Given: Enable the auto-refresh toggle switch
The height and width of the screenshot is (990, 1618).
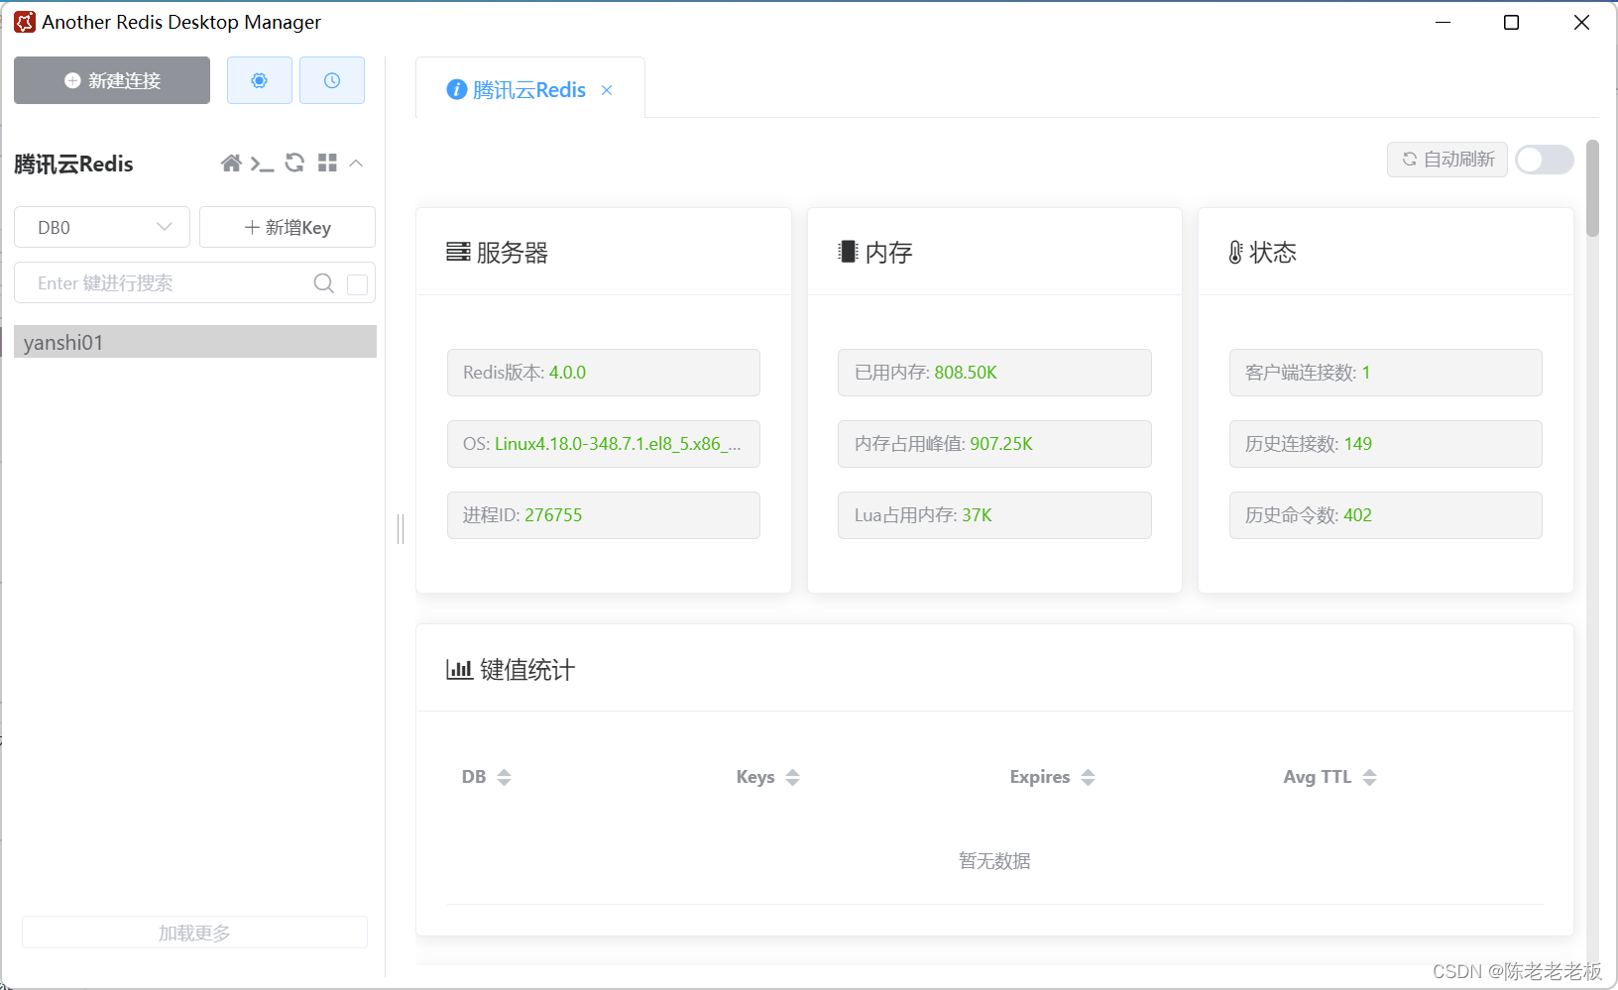Looking at the screenshot, I should [x=1543, y=160].
